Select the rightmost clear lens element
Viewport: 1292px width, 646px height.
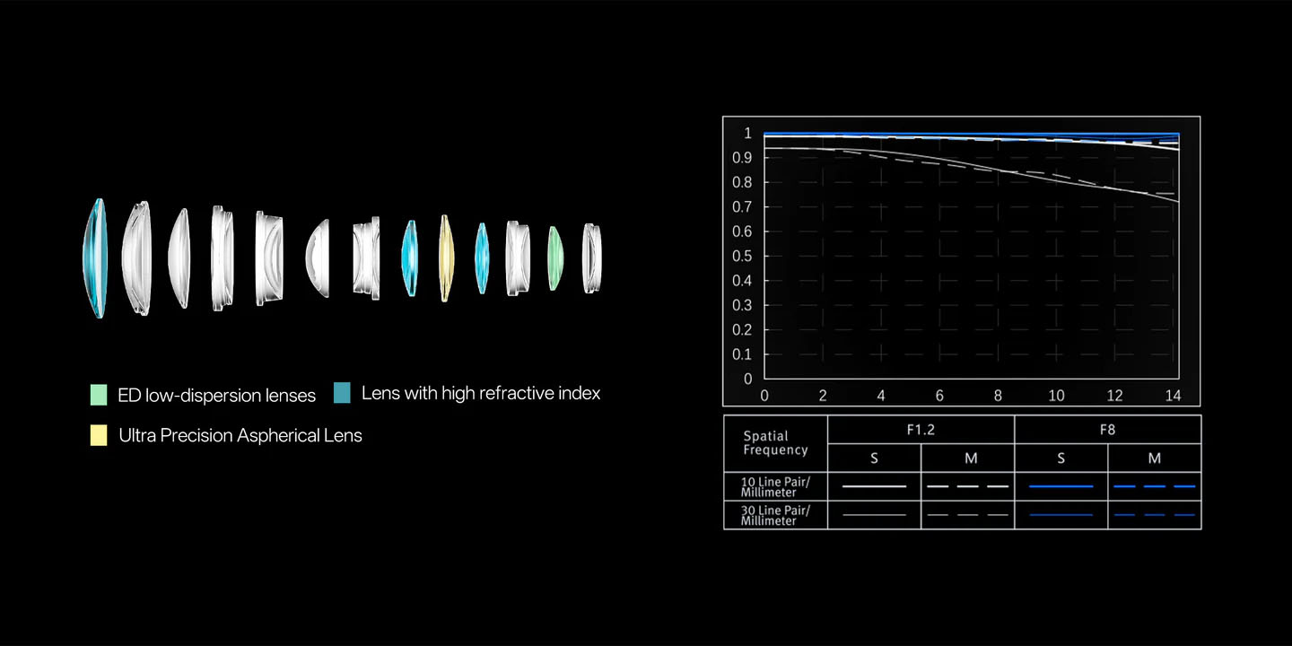[590, 258]
